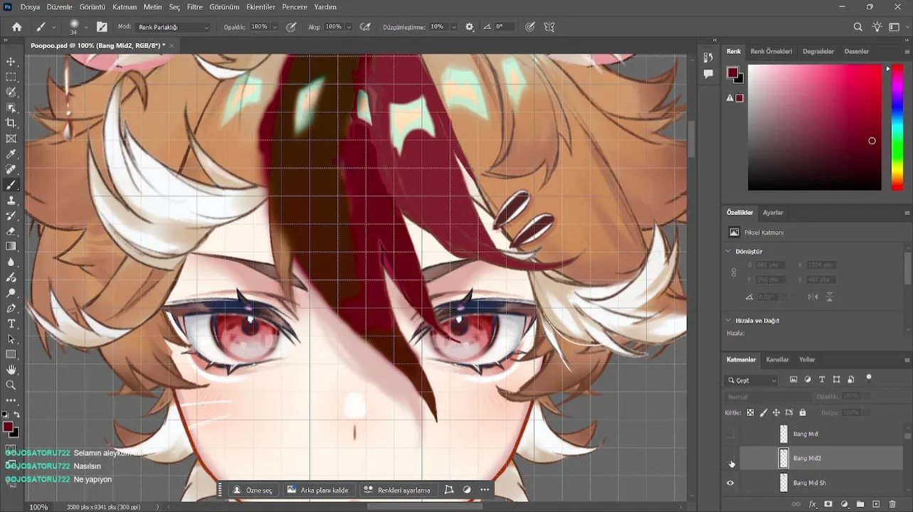Image resolution: width=913 pixels, height=512 pixels.
Task: Open the comments panel speech bubble icon
Action: [x=708, y=74]
